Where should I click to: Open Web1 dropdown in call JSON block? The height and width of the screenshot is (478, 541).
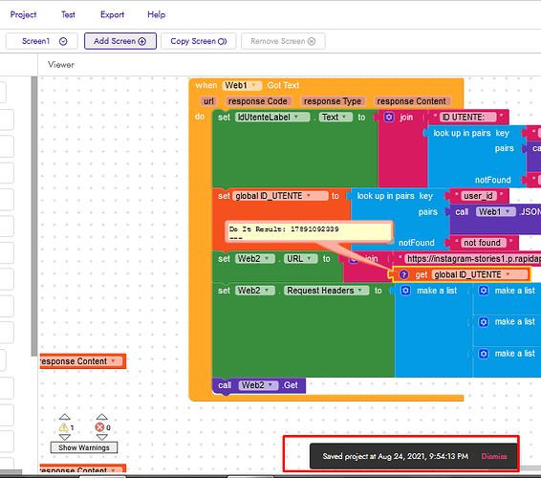496,211
